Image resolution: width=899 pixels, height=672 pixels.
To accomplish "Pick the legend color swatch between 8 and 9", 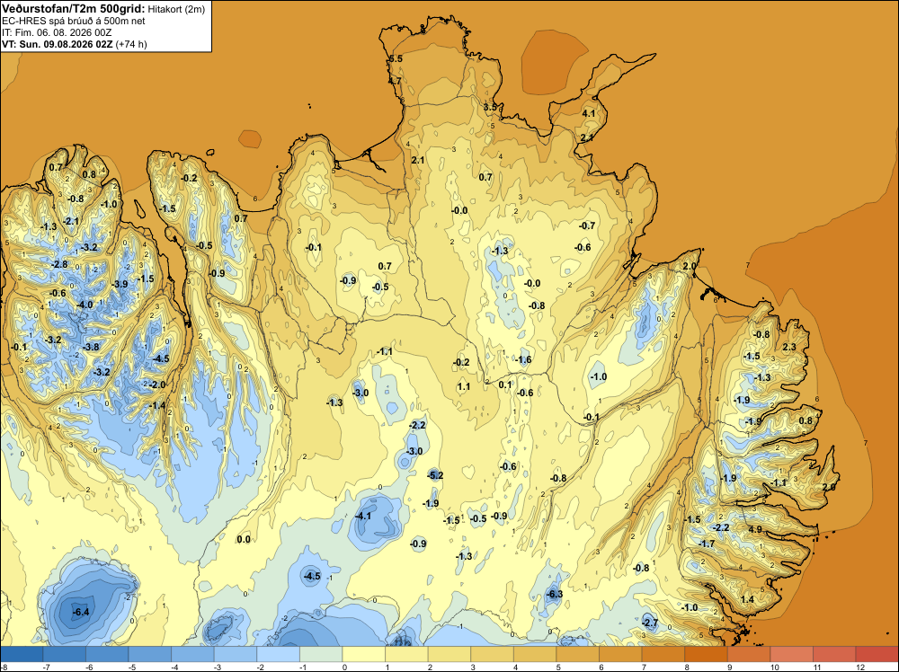I will (x=707, y=654).
